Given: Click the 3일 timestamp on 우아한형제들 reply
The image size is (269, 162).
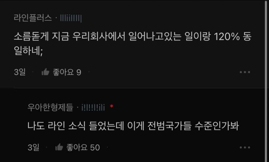Looking at the screenshot, I should (33, 147).
